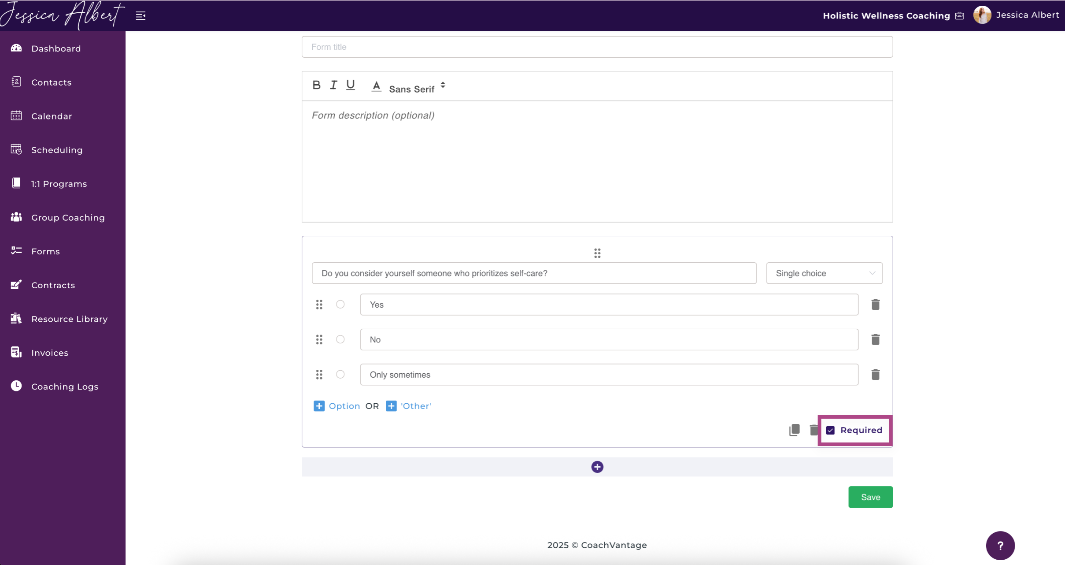
Task: Go to Contacts in the sidebar
Action: tap(51, 82)
